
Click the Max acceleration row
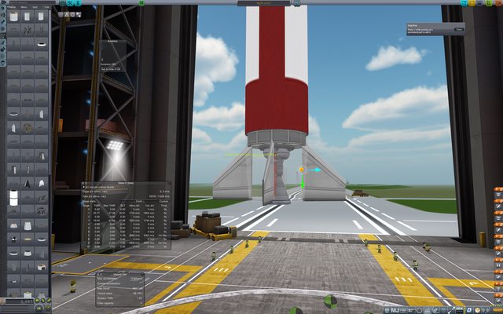(x=119, y=279)
